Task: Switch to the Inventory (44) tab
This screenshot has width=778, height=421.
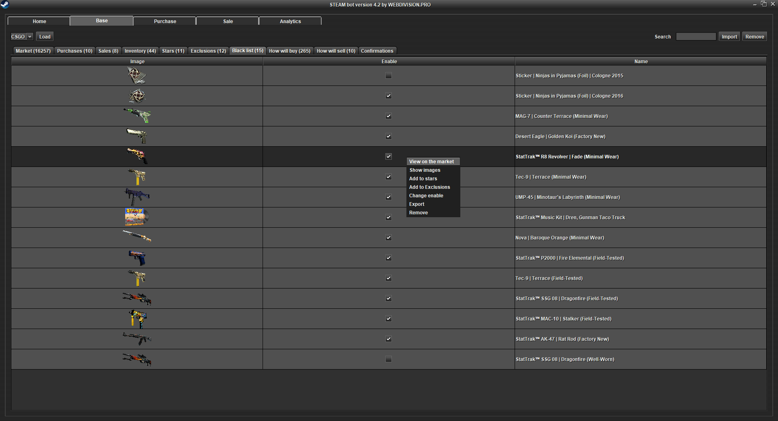Action: [x=140, y=51]
